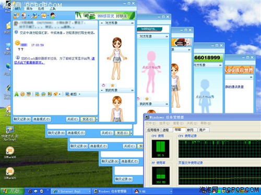The width and height of the screenshot is (261, 195).
Task: Click the webcam video chat icon in front QQ window
Action: (x=23, y=16)
